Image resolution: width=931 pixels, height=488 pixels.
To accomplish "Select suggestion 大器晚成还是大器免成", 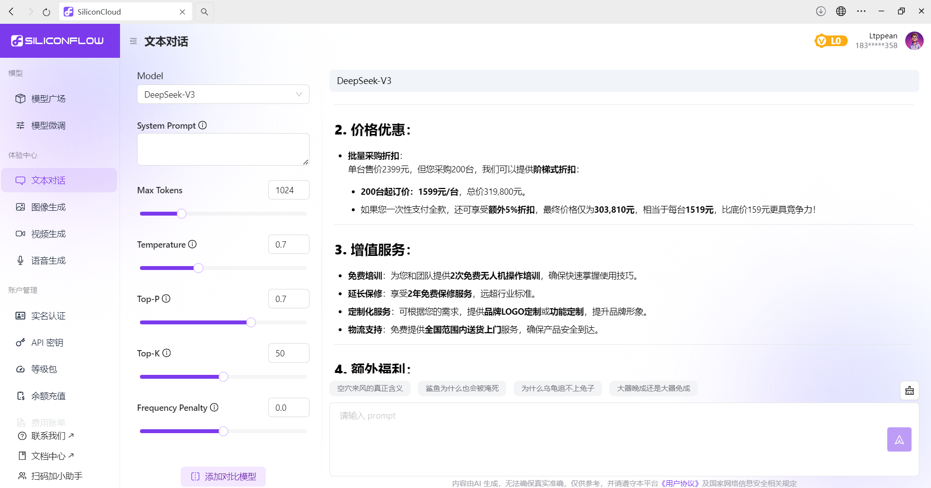I will point(654,388).
